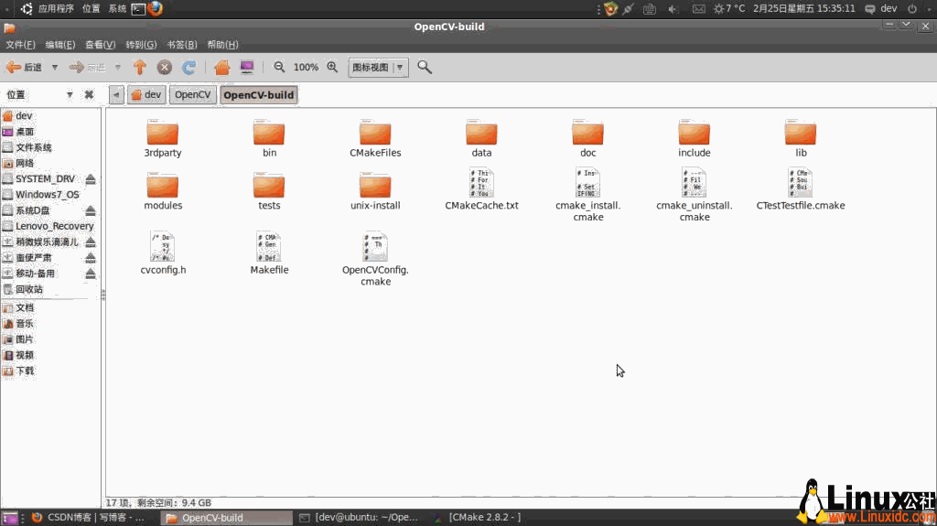Click the 100% zoom level
937x526 pixels.
tap(306, 68)
